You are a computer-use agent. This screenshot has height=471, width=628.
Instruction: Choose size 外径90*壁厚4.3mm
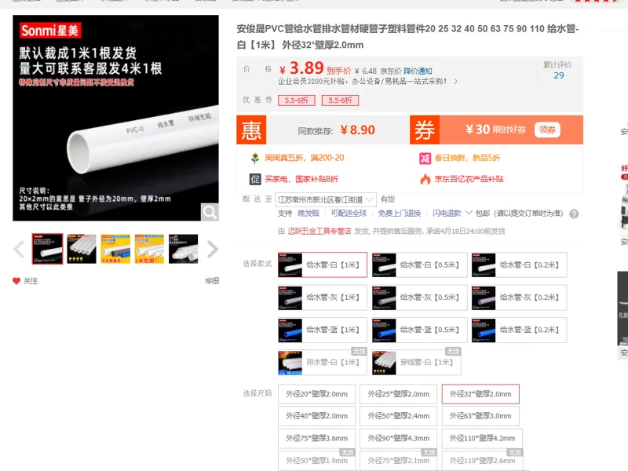point(399,438)
